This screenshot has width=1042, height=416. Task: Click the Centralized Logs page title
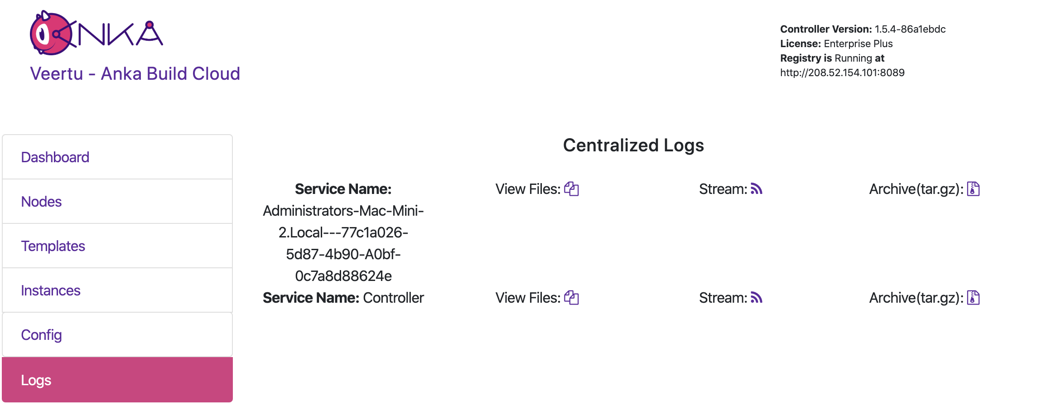633,145
